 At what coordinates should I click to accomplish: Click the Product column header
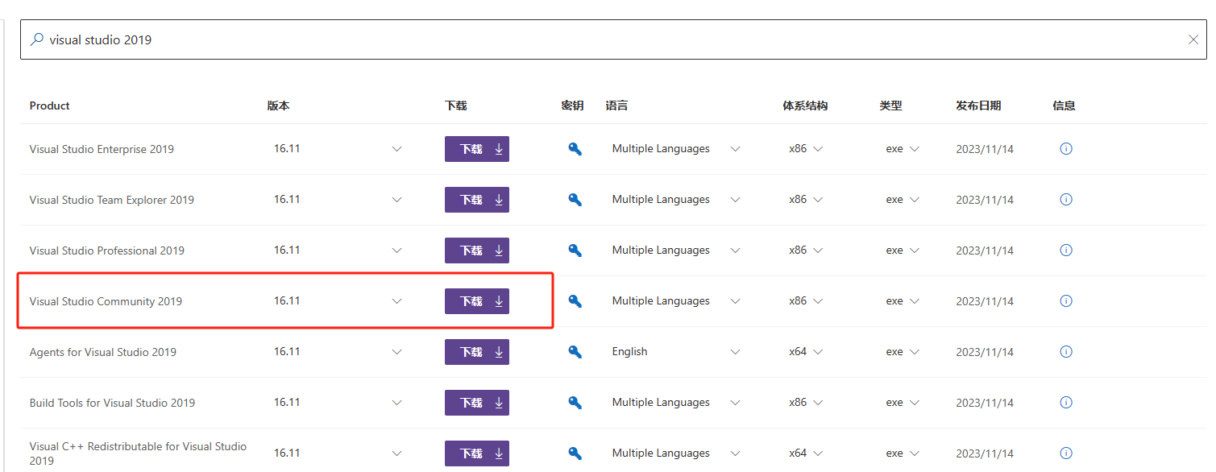click(x=49, y=106)
